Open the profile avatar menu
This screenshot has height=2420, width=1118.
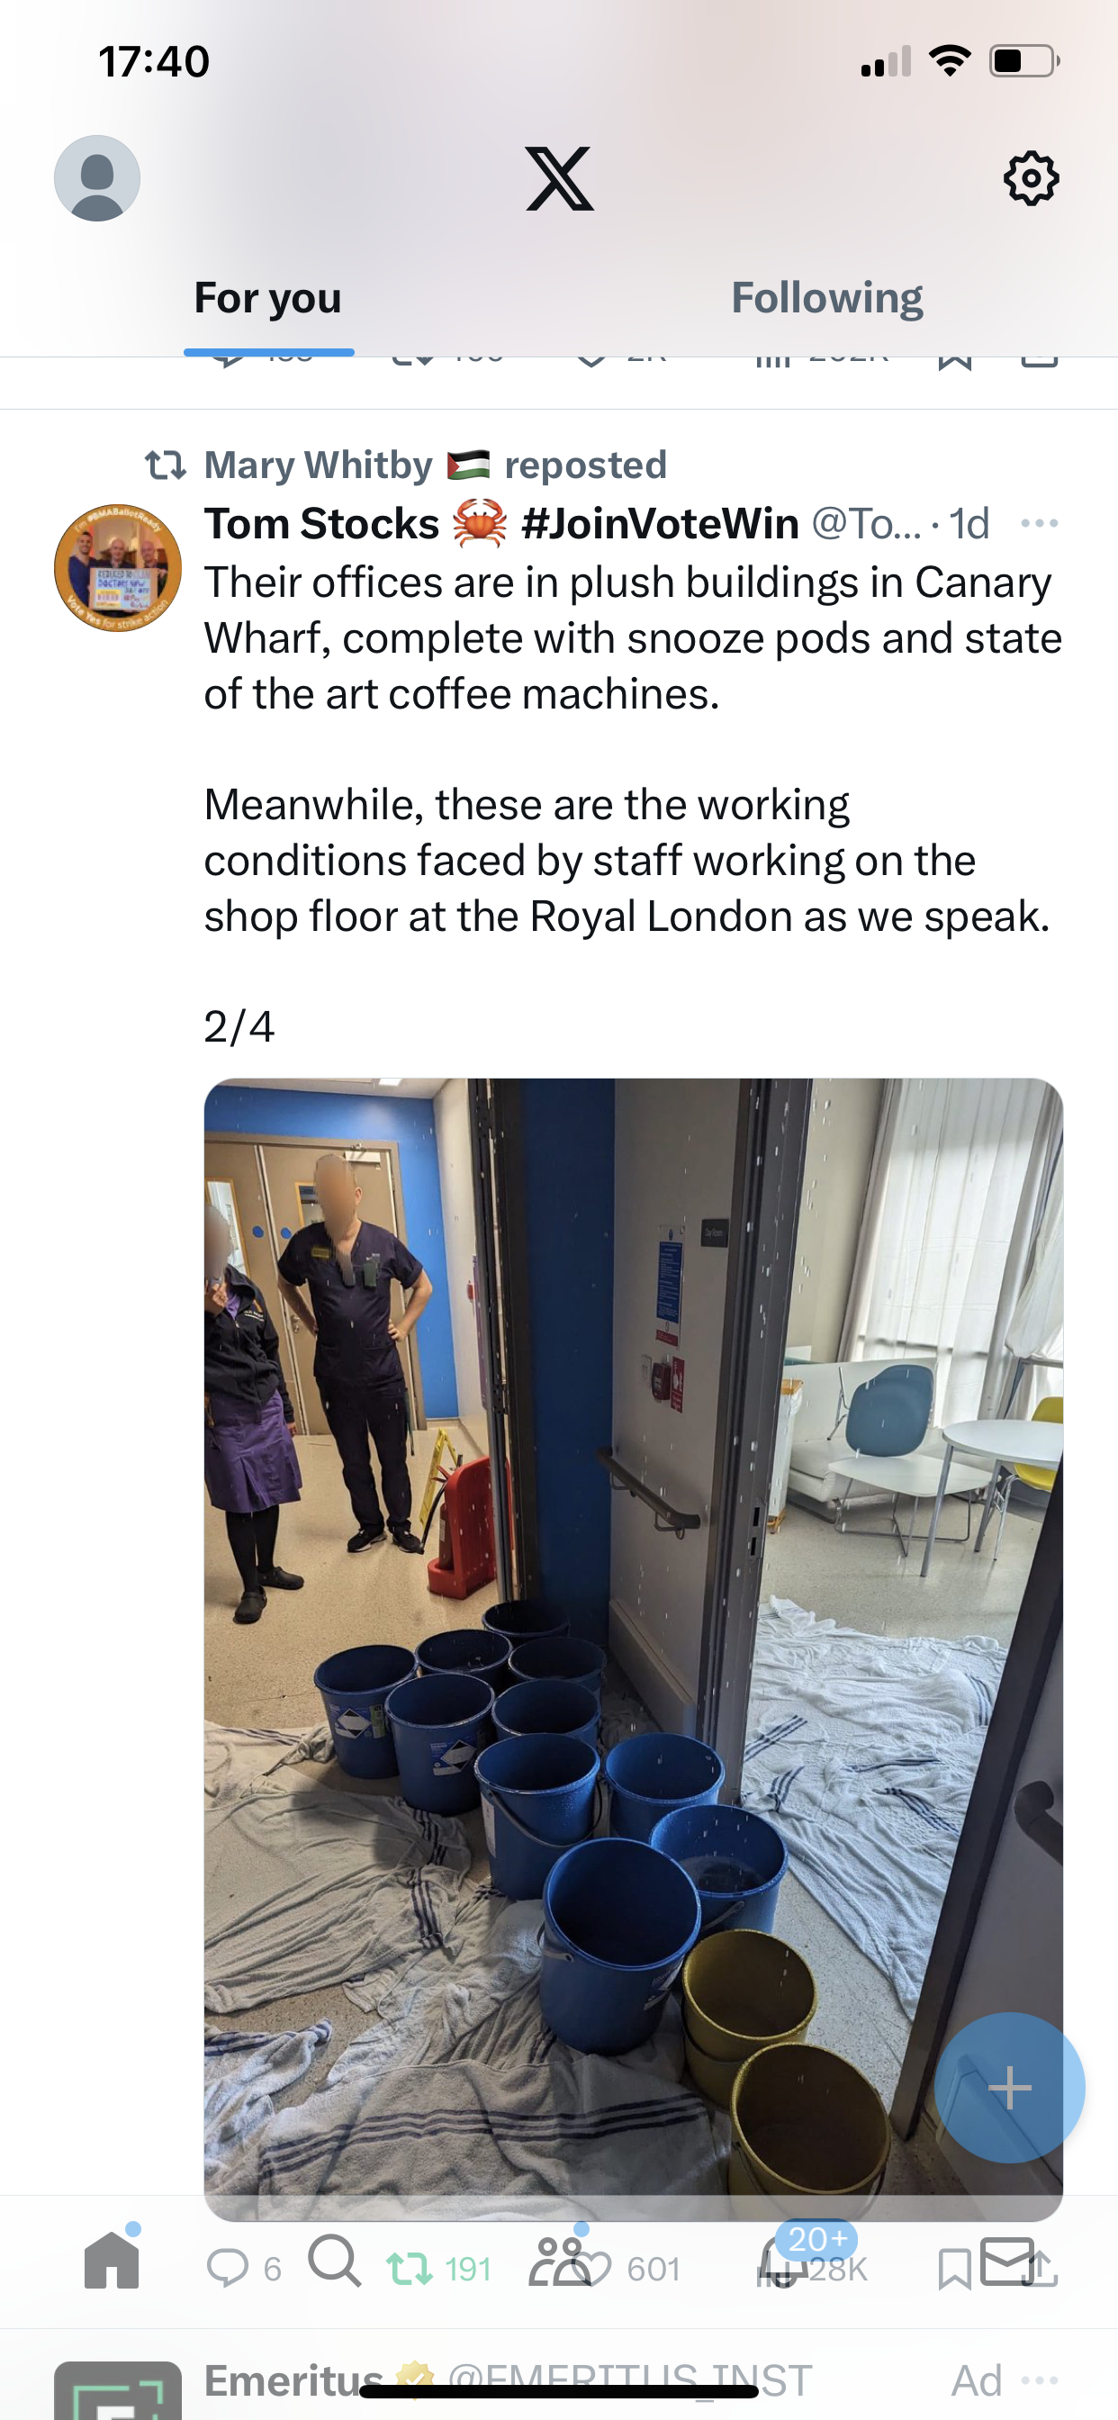click(97, 177)
